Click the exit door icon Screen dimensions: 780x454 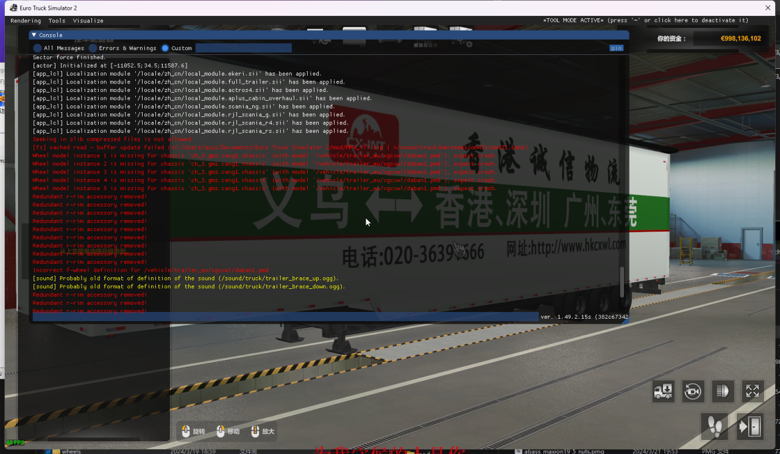750,426
